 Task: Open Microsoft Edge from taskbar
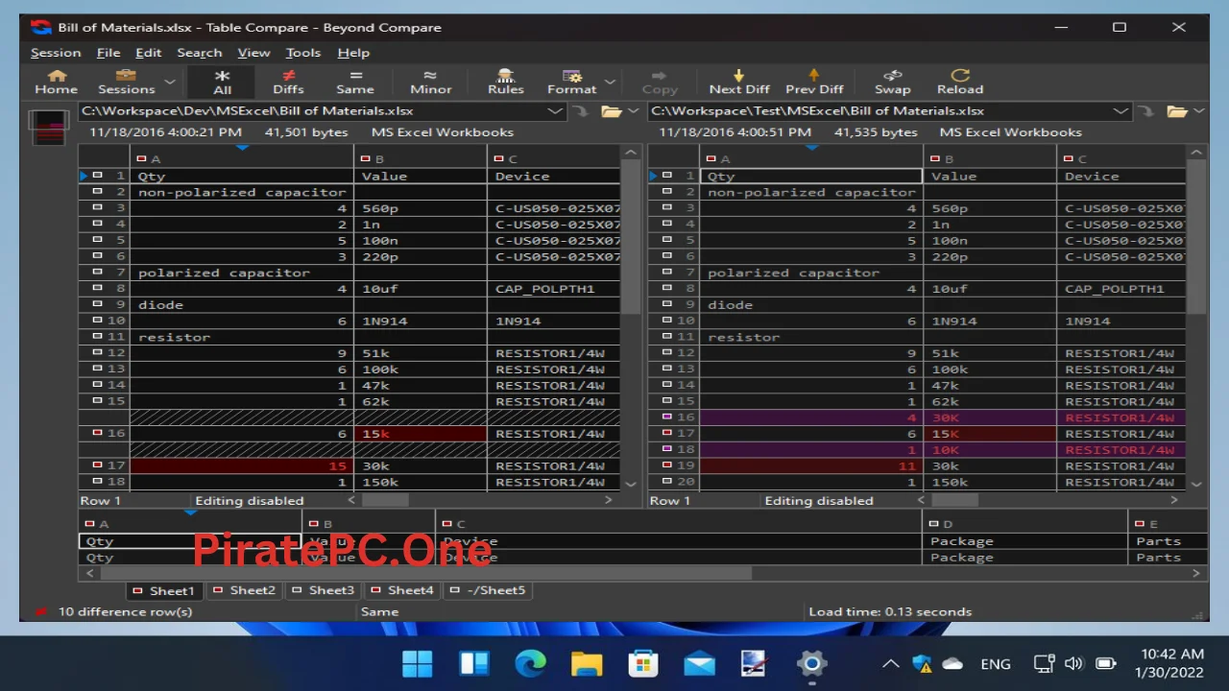(x=530, y=663)
